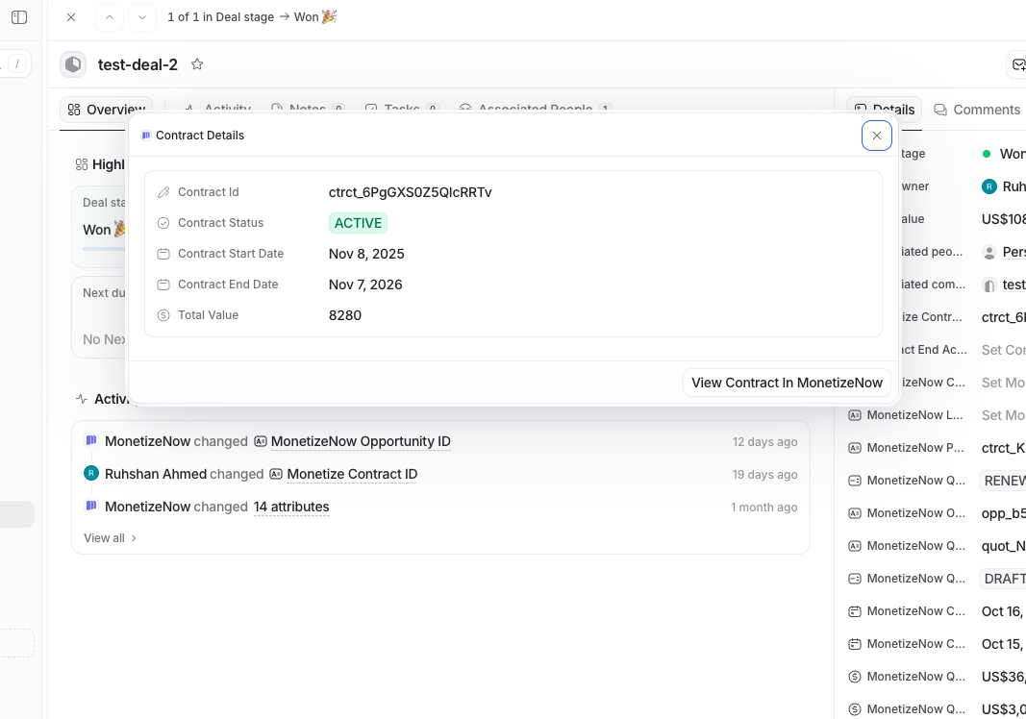Click the owner avatar in Details panel
1026x719 pixels.
coord(989,186)
